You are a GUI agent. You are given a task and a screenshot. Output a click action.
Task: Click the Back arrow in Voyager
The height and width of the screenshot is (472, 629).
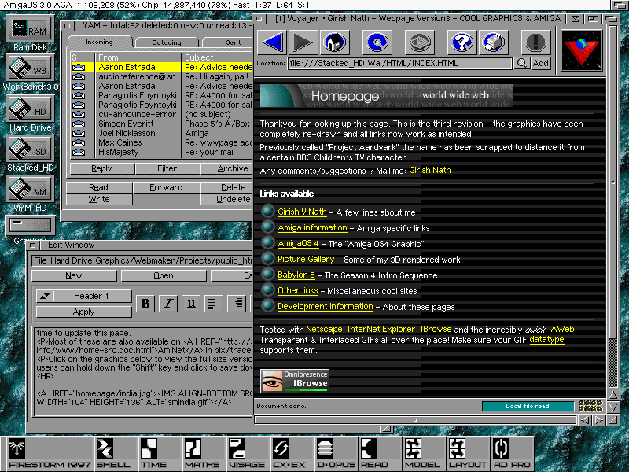coord(272,42)
